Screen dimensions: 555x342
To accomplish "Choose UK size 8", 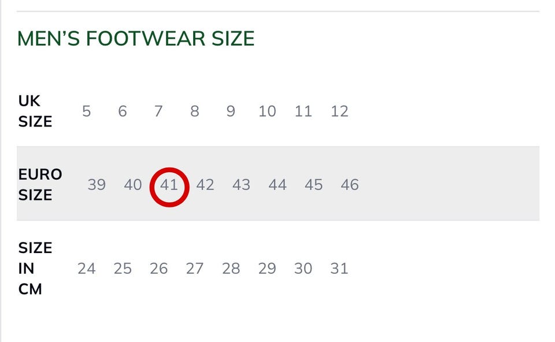I will (195, 111).
